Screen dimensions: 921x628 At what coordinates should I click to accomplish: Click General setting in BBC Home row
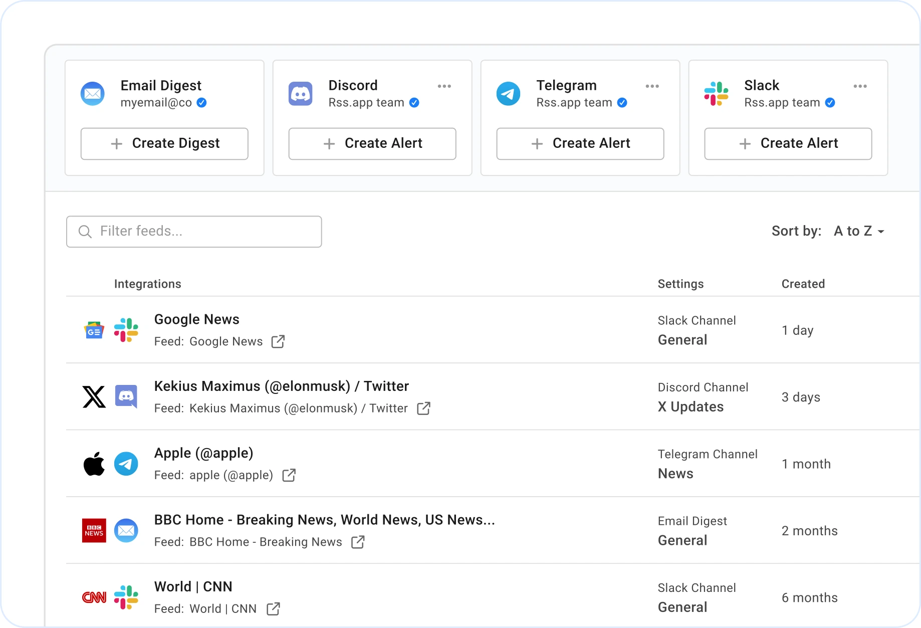[682, 541]
